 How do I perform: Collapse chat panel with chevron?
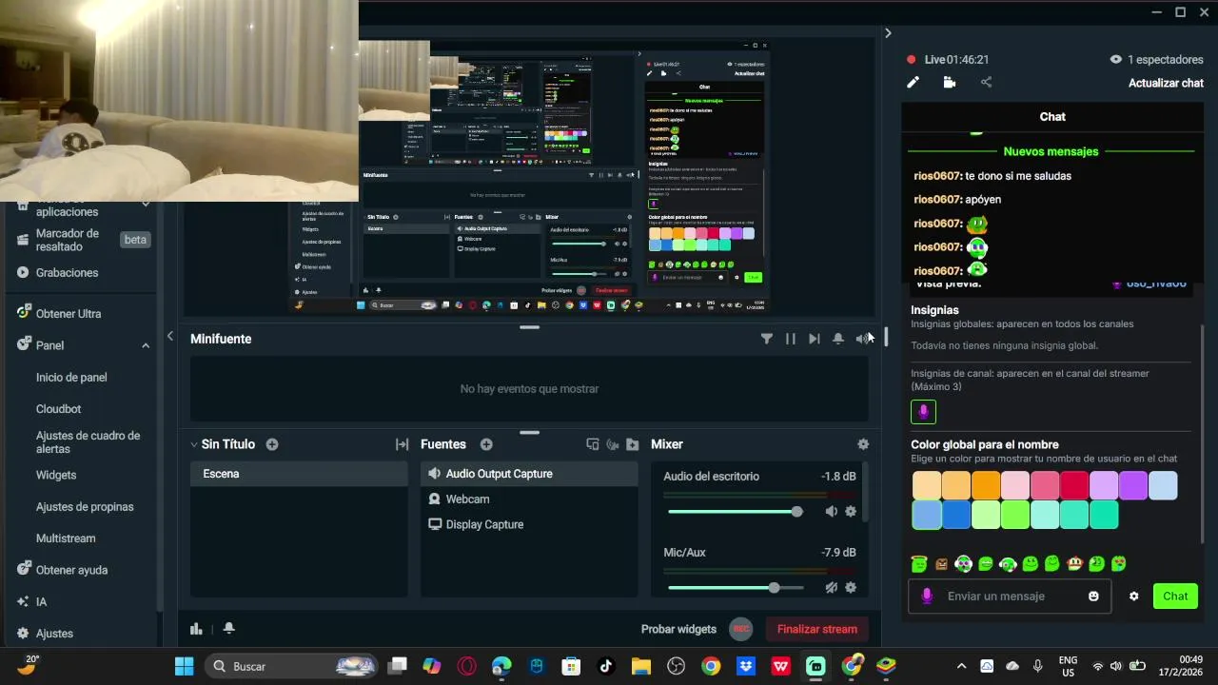(888, 33)
